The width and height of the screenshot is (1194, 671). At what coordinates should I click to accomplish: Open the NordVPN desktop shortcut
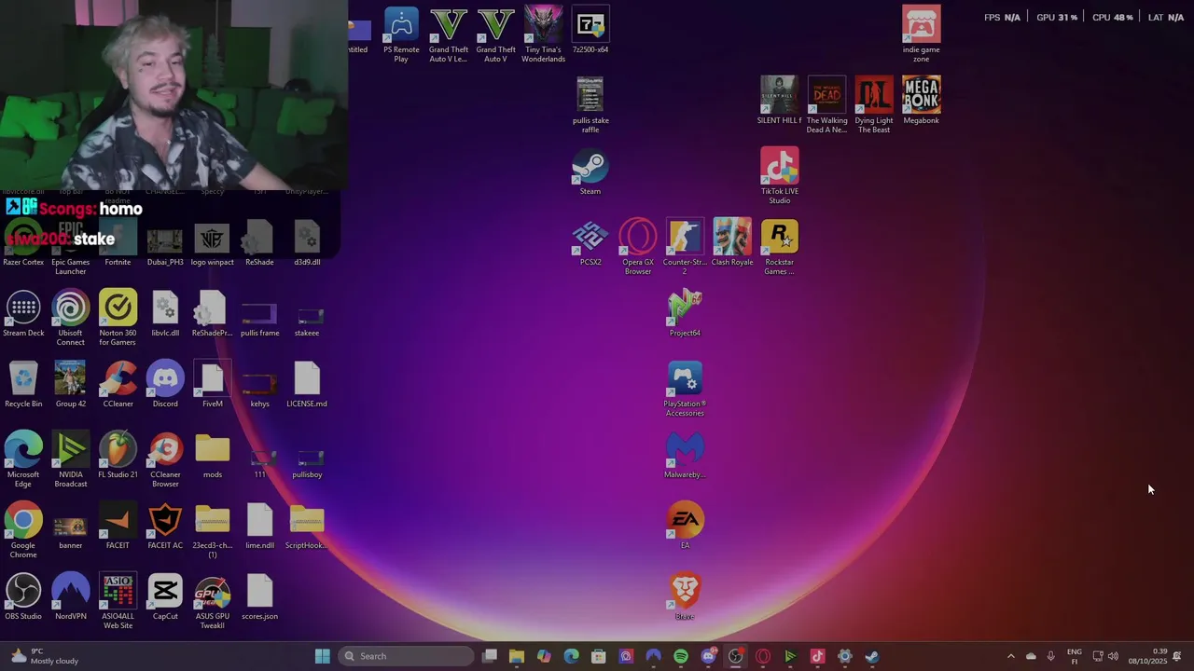[70, 597]
